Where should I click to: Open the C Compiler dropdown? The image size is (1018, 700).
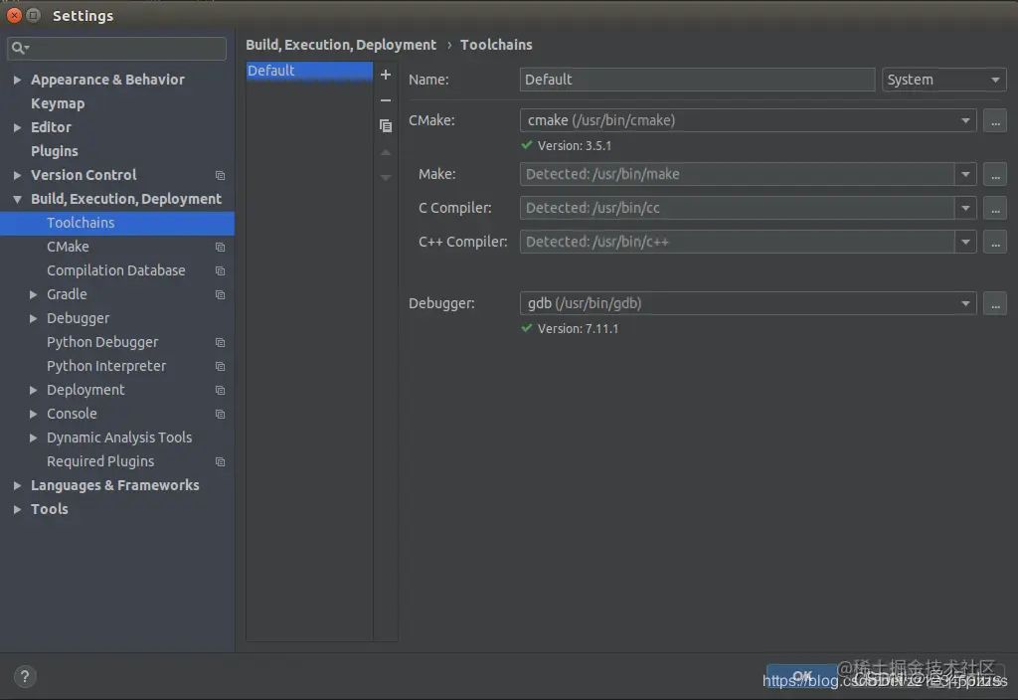pos(965,209)
